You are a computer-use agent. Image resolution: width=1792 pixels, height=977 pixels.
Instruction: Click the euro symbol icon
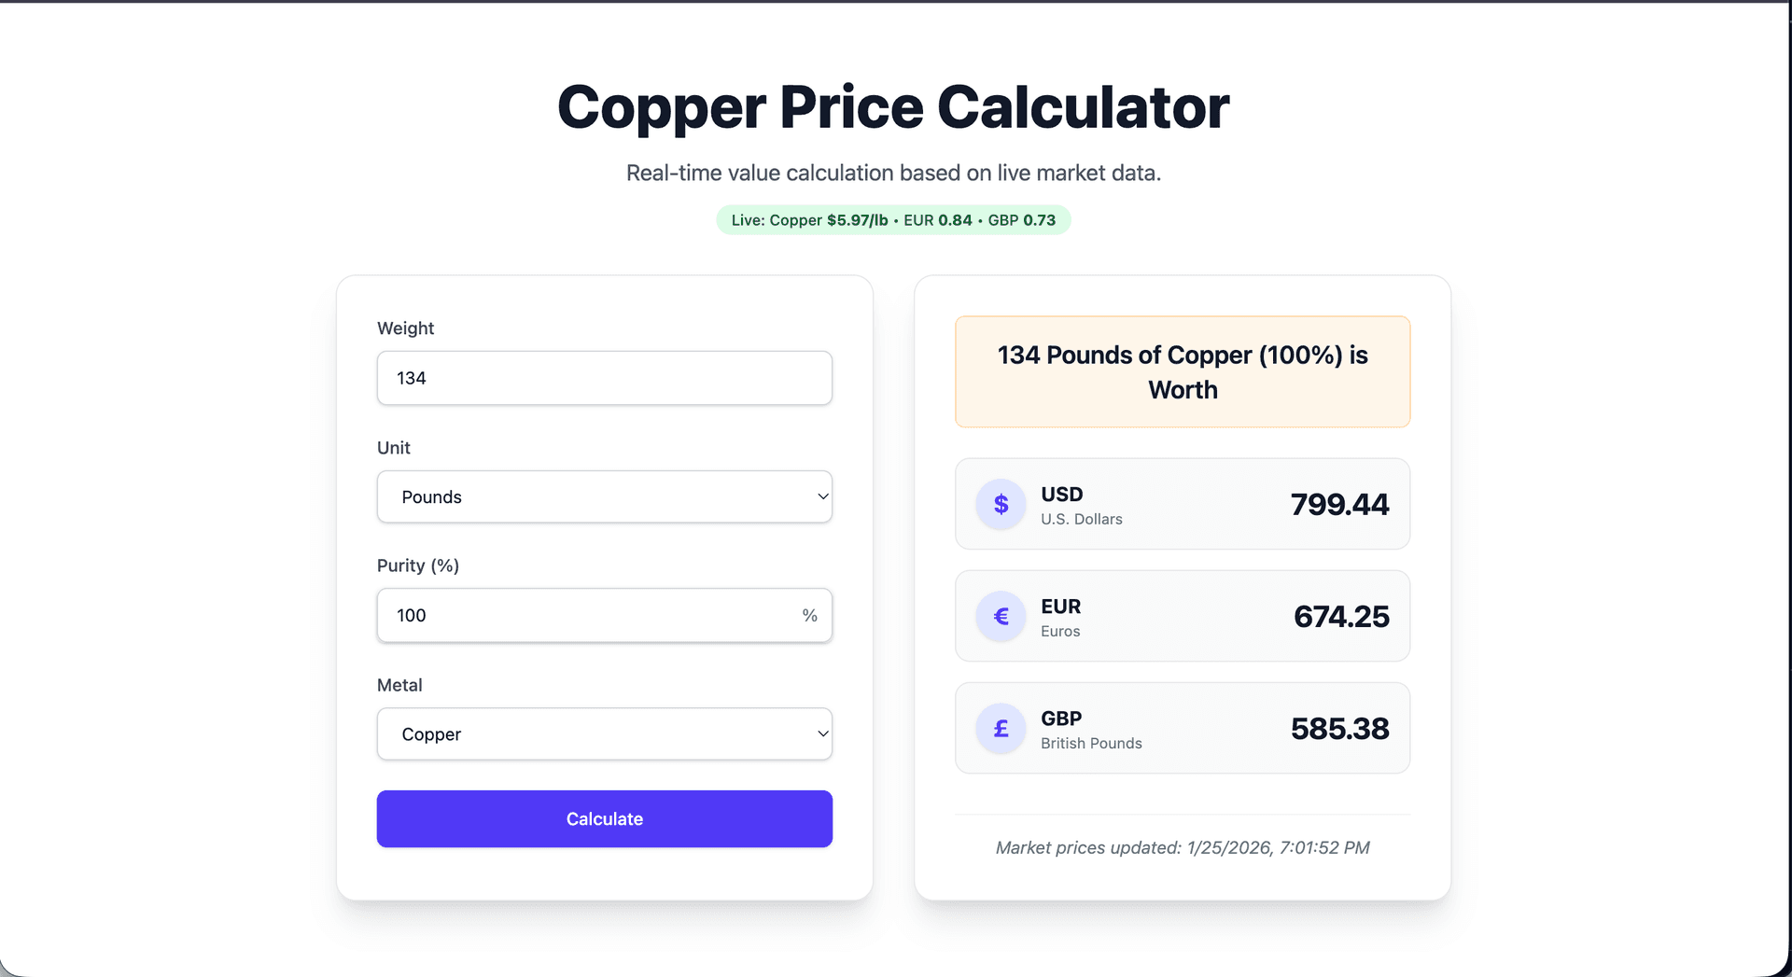1001,616
